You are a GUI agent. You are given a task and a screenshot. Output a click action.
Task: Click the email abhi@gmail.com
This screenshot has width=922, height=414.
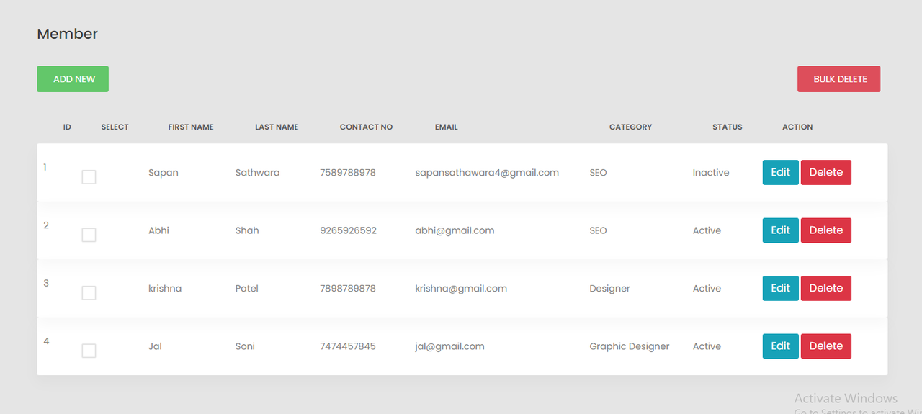point(455,230)
